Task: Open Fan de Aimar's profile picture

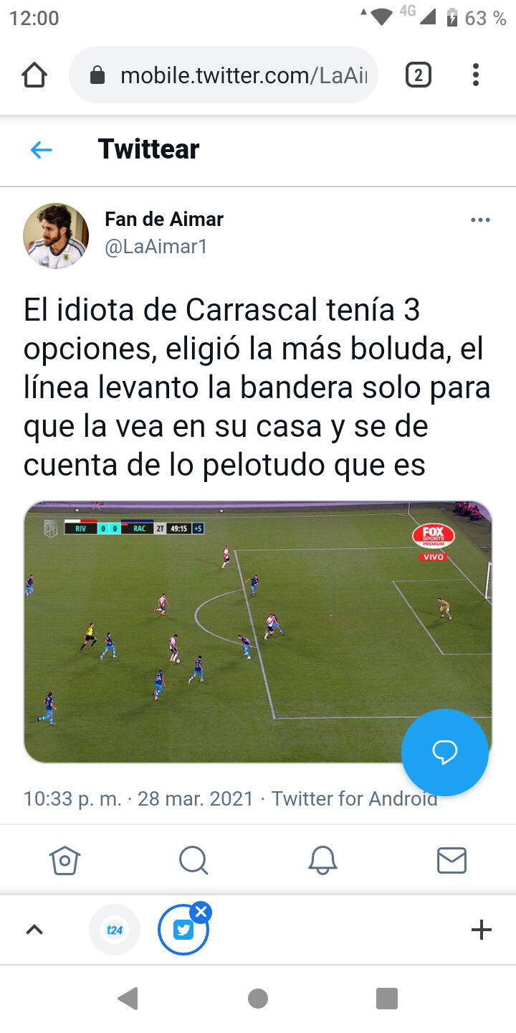Action: 56,236
